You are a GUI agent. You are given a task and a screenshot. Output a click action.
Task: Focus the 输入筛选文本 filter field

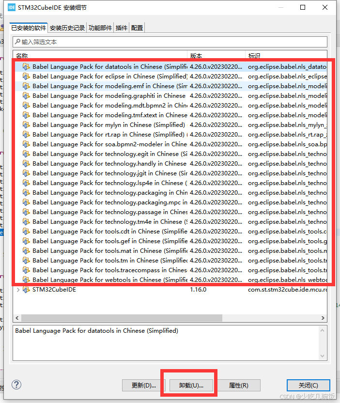[x=170, y=42]
